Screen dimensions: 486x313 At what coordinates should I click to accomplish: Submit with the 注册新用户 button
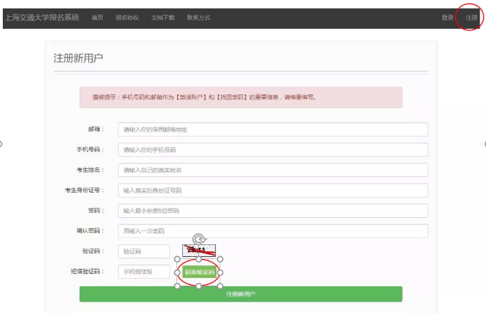[240, 294]
